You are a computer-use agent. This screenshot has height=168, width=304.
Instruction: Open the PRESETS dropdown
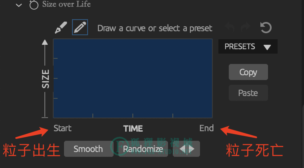point(248,46)
